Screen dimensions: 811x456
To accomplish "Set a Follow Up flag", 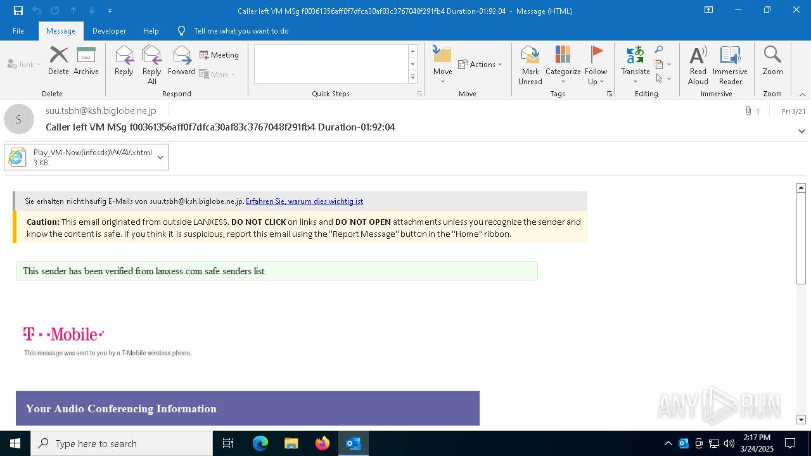I will [596, 65].
